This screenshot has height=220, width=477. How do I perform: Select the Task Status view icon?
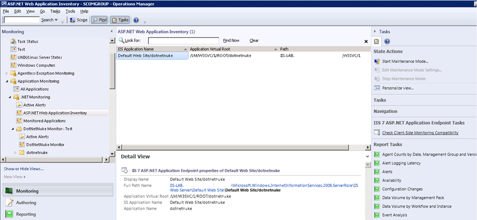[x=13, y=41]
